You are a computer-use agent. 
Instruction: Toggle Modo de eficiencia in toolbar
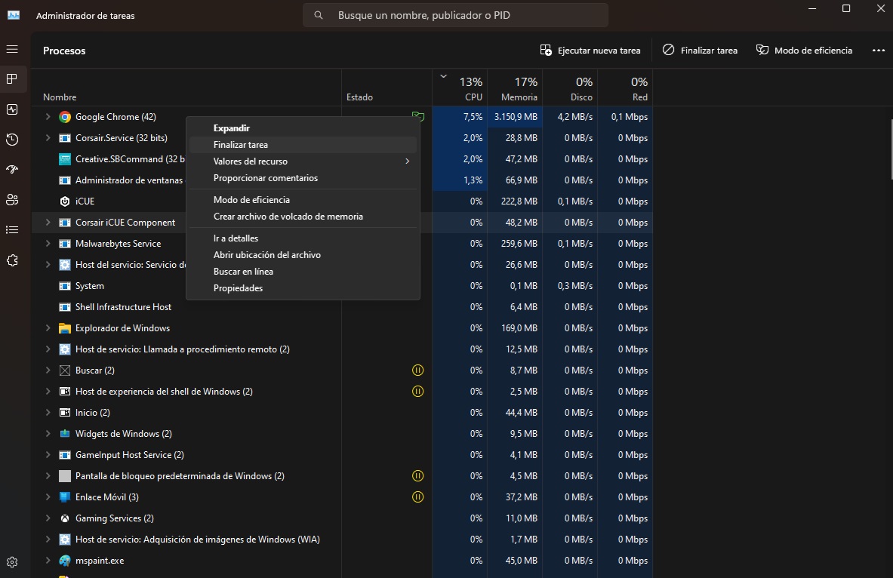pyautogui.click(x=804, y=50)
